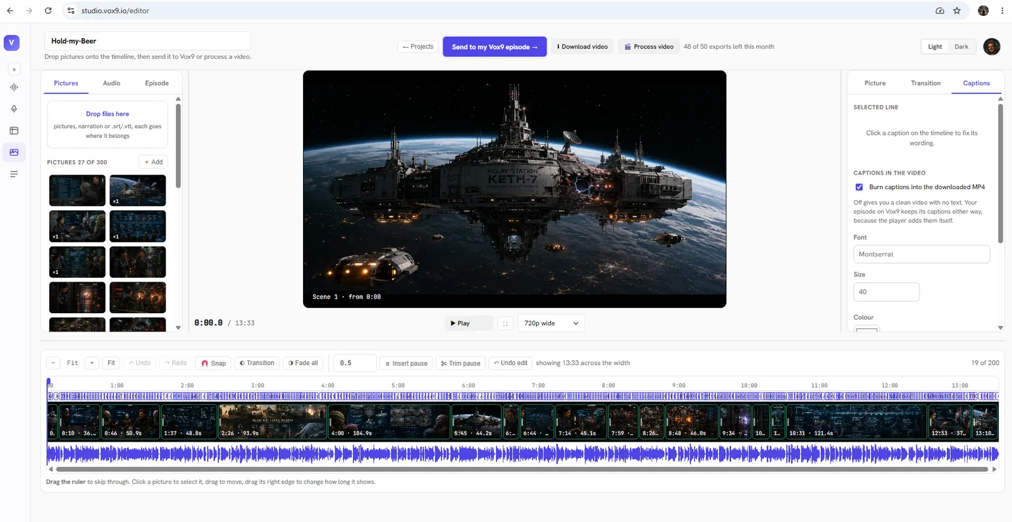Click the Redo button
The width and height of the screenshot is (1012, 522).
176,363
